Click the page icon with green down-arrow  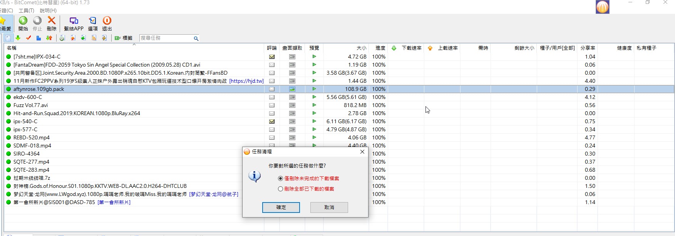[x=83, y=38]
